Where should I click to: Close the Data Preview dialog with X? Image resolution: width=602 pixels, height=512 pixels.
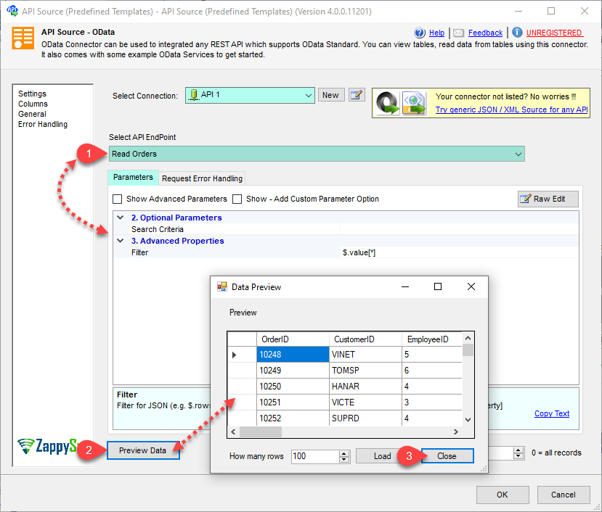(x=471, y=286)
